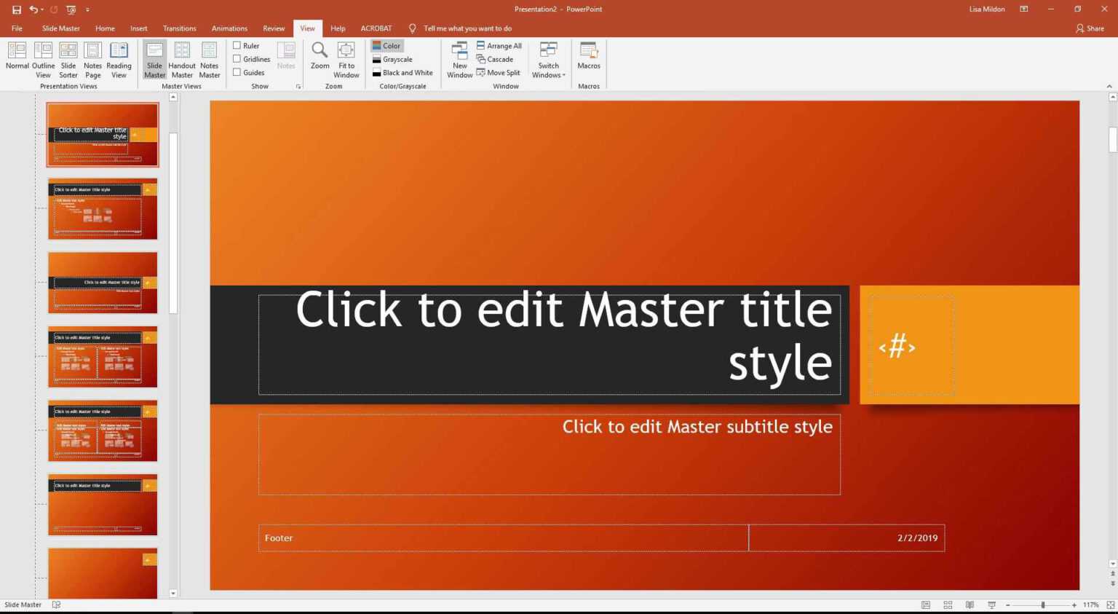Open the Slide Sorter view from status bar
1118x614 pixels.
pos(948,605)
